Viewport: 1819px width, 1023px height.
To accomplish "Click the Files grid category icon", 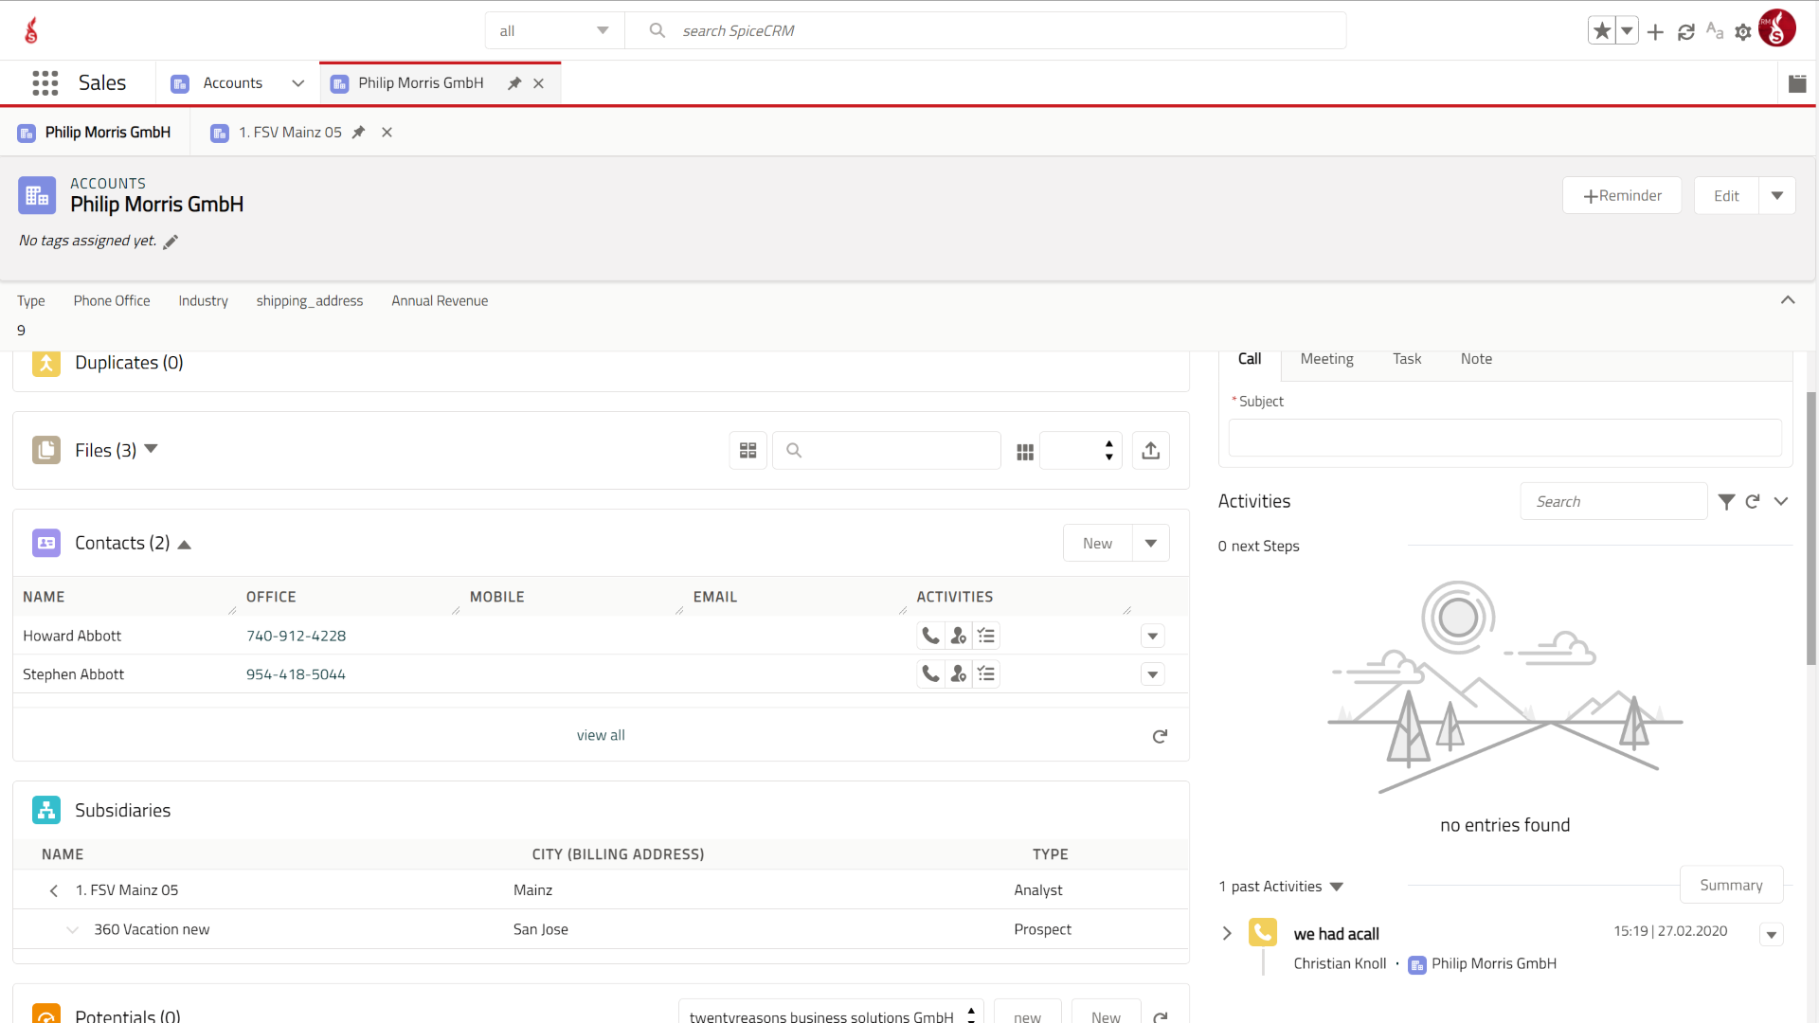I will [x=1025, y=452].
